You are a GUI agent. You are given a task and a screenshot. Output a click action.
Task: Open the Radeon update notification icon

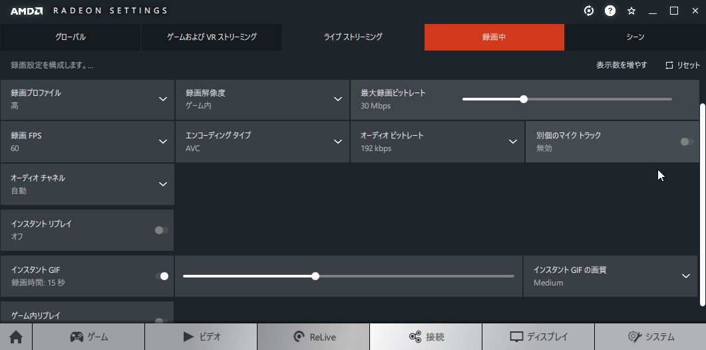[x=588, y=11]
